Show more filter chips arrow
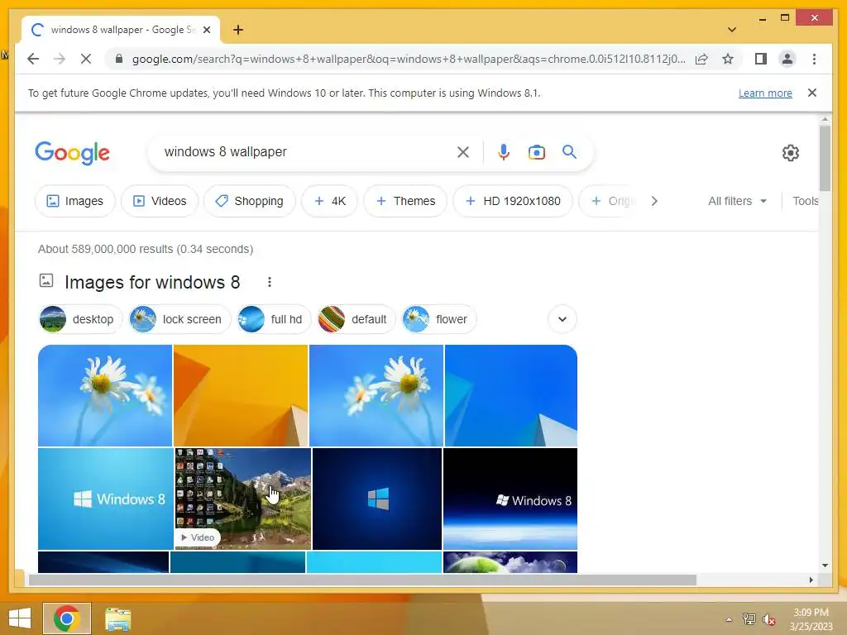 654,201
